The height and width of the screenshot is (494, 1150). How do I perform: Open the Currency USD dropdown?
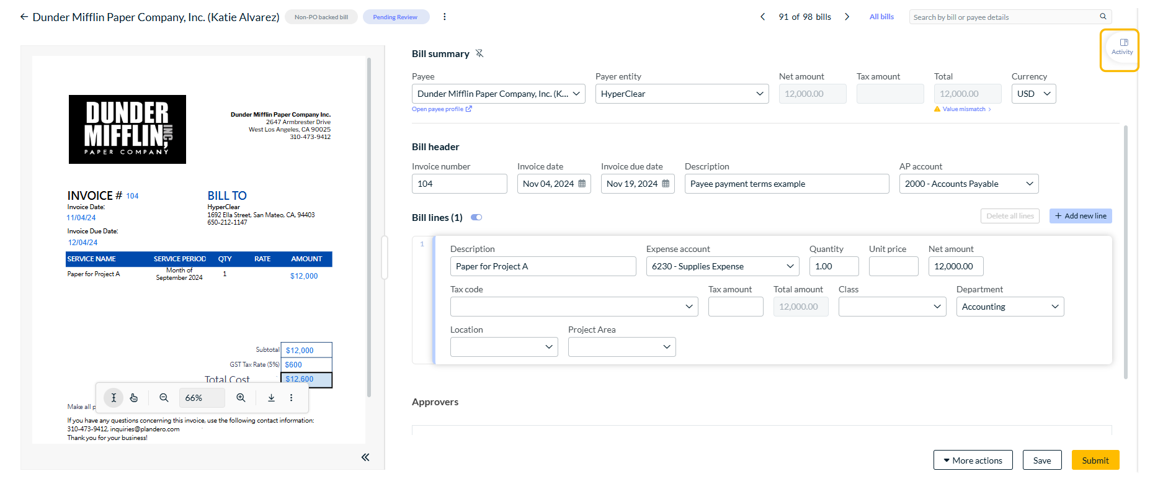(x=1034, y=94)
